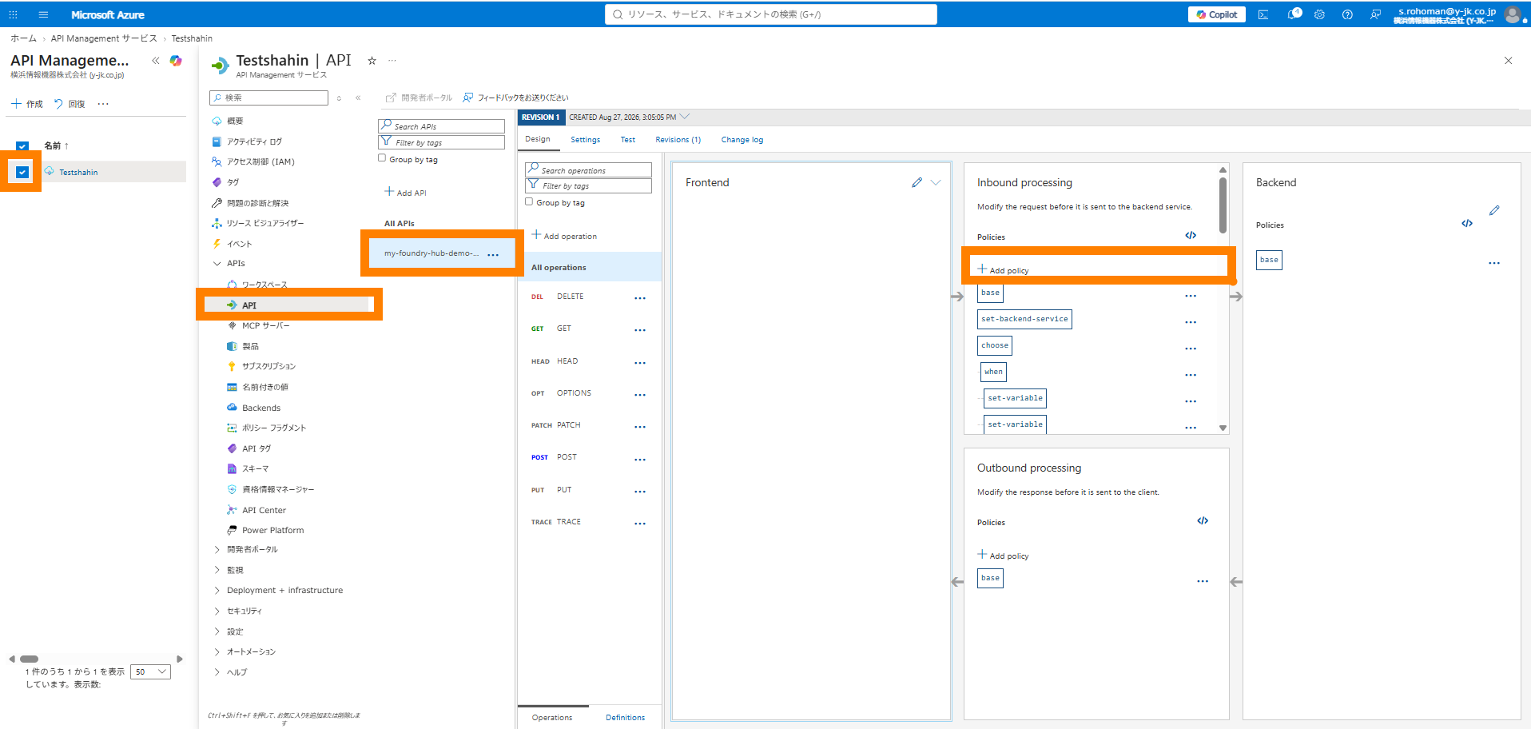The image size is (1531, 729).
Task: Open アクセス制御 (IAM) in sidebar
Action: pyautogui.click(x=260, y=161)
